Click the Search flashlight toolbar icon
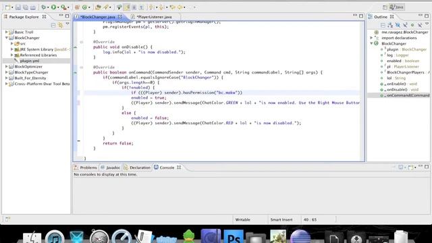 [x=106, y=7]
